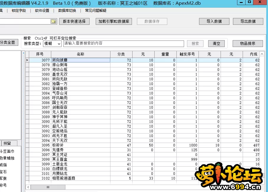Click the row indicator arrow for row 3077
This screenshot has height=192, width=268.
click(x=27, y=60)
